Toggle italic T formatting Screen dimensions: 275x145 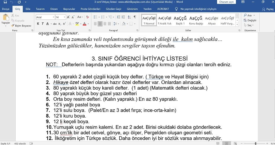pos(43,24)
